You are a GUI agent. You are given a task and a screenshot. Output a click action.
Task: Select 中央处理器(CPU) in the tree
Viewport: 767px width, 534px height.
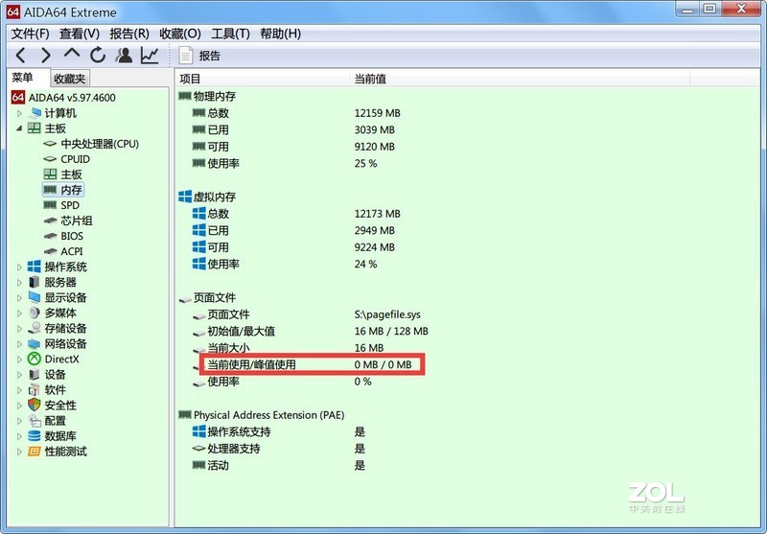coord(100,144)
